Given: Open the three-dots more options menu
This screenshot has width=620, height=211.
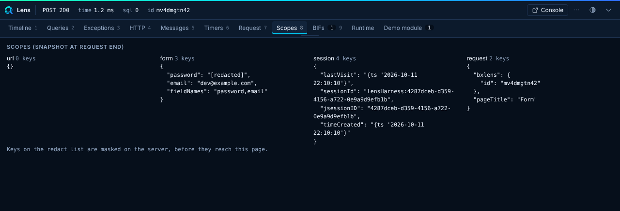Looking at the screenshot, I should coord(576,10).
